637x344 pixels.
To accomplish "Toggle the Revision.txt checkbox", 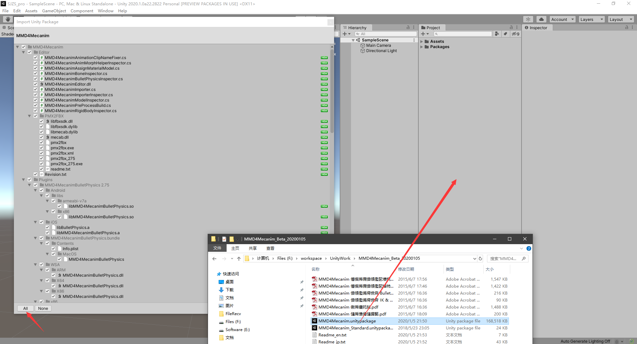I will pyautogui.click(x=35, y=174).
